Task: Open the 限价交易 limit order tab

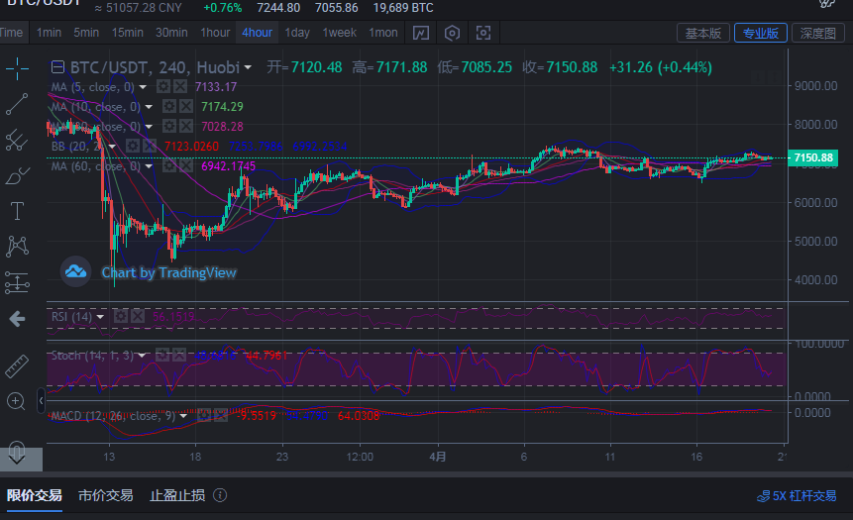Action: [35, 495]
